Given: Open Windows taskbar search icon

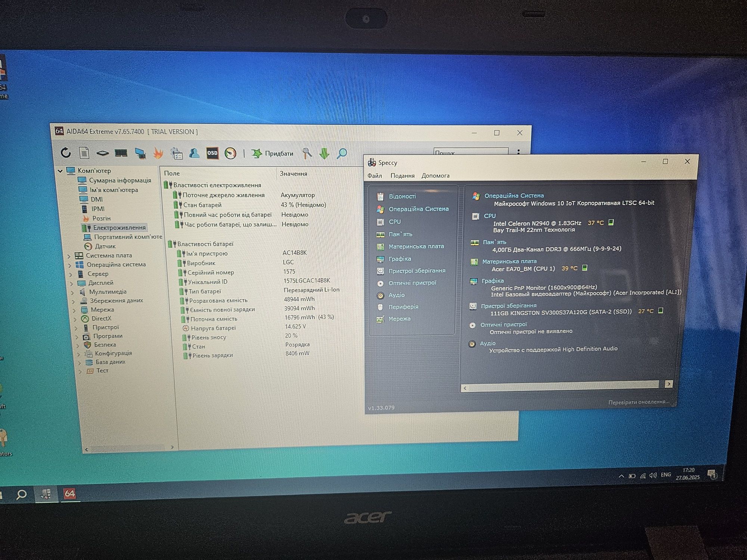Looking at the screenshot, I should tap(21, 495).
